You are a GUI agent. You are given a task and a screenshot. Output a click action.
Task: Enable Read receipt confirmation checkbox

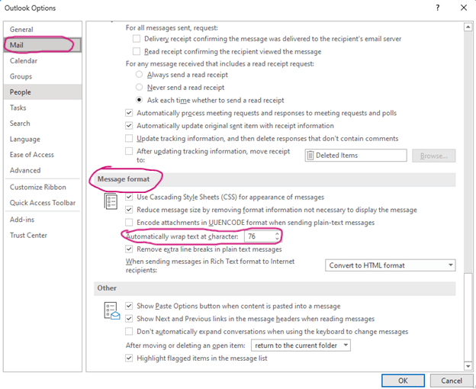[x=137, y=51]
